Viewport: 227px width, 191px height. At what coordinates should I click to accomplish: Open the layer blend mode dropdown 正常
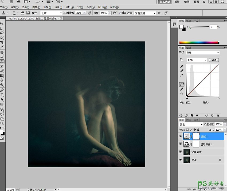[x=191, y=124]
